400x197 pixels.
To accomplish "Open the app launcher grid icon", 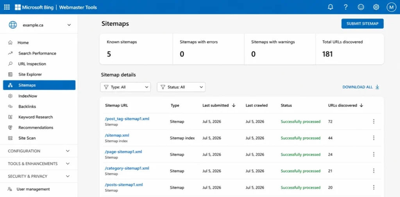I will tap(7, 7).
